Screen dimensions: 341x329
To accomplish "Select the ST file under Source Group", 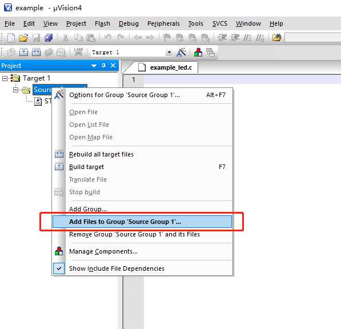I will [x=47, y=101].
